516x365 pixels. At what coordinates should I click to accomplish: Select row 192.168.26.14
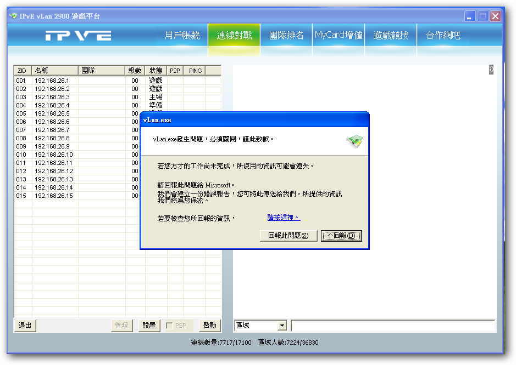click(x=77, y=187)
